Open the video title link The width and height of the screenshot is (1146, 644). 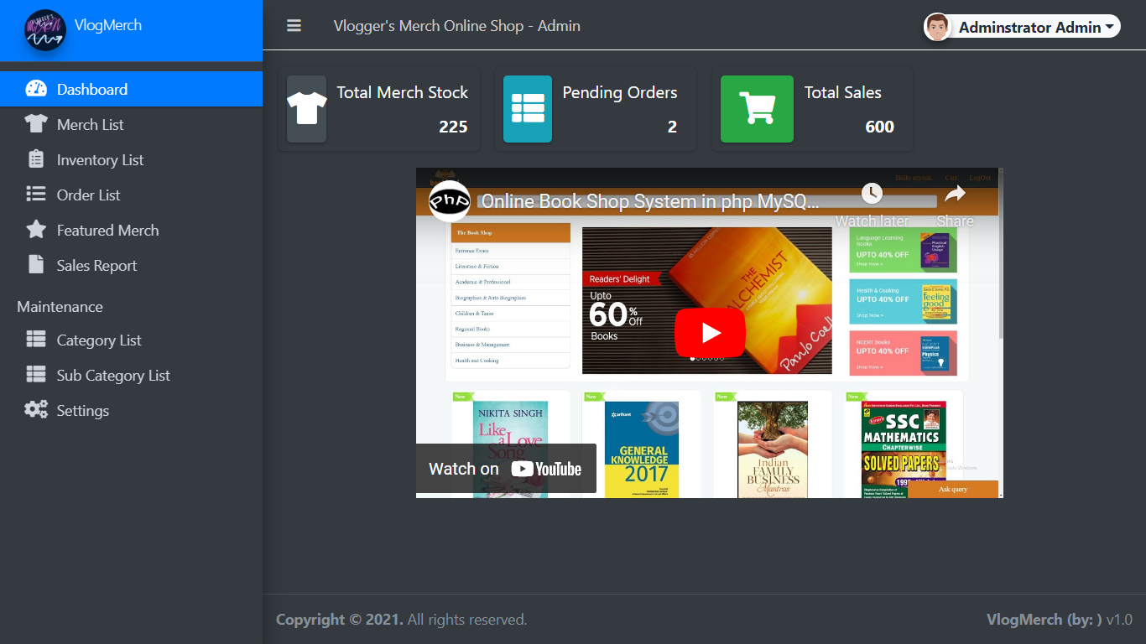click(x=650, y=201)
